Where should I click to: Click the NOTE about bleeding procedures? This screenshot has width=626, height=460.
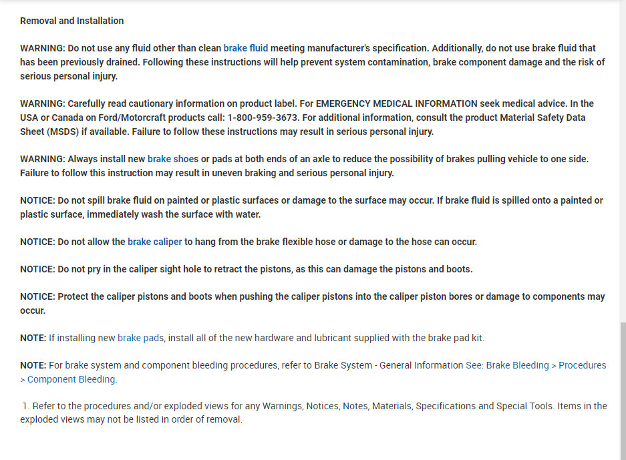coord(33,365)
